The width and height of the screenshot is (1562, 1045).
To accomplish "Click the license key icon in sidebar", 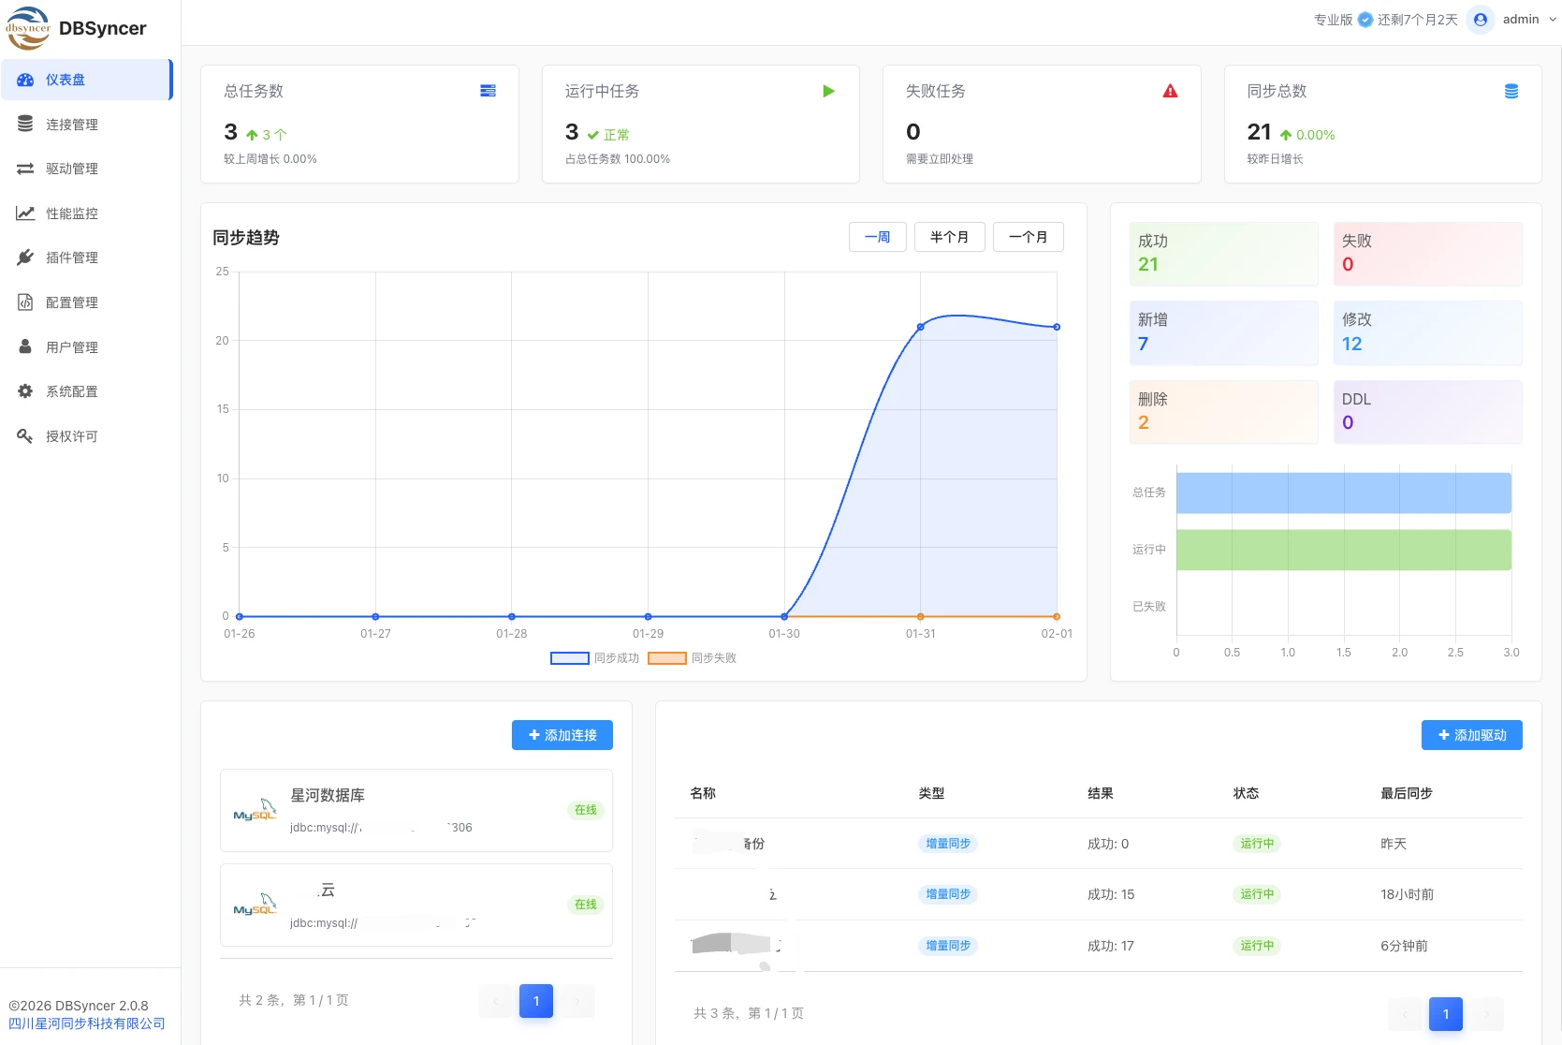I will point(25,435).
